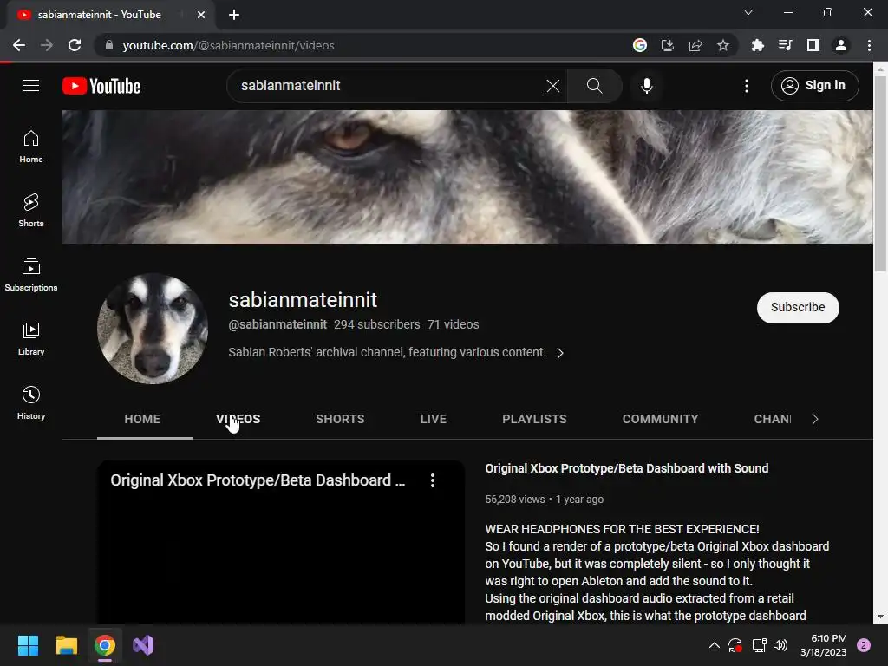Image resolution: width=888 pixels, height=666 pixels.
Task: Click the "294 subscribers" text
Action: (376, 324)
